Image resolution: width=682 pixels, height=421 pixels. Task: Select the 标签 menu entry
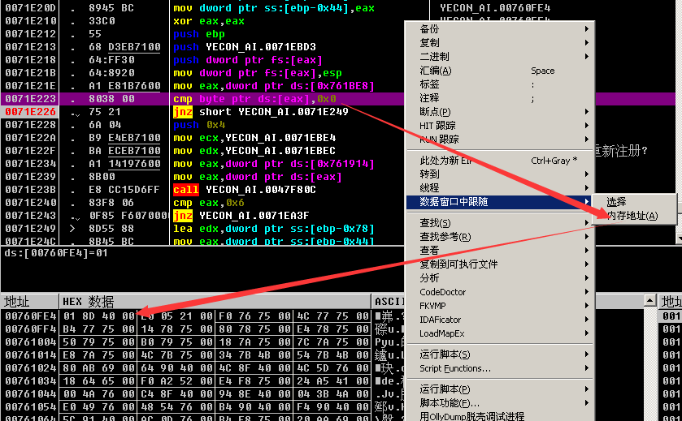[x=430, y=84]
